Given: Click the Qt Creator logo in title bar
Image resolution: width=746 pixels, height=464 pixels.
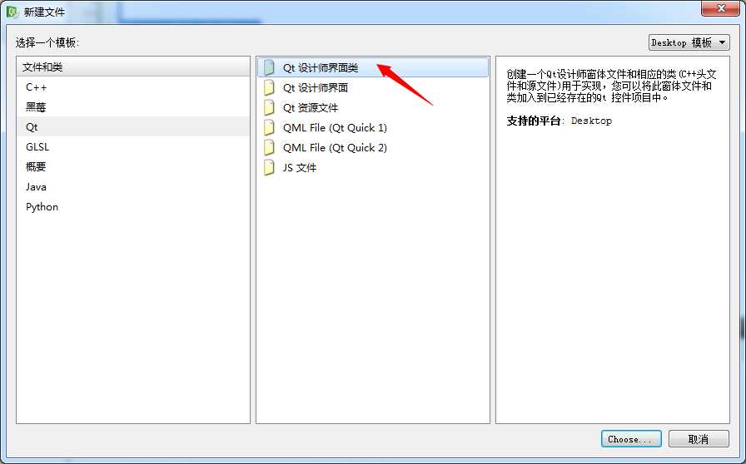Looking at the screenshot, I should (x=12, y=12).
